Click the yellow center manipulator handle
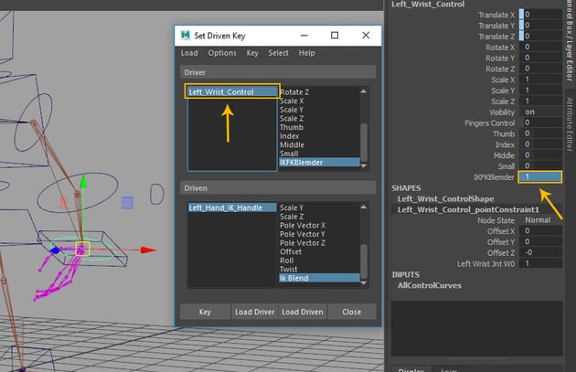The height and width of the screenshot is (372, 576). point(83,248)
